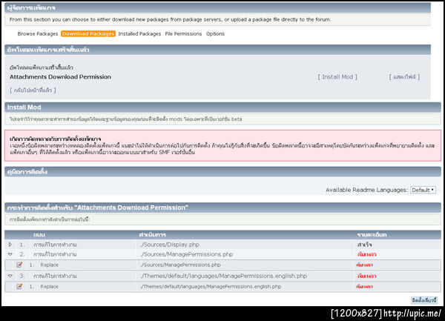
Task: Click edit icon on Replace ManagePermissions.english.php row
Action: (19, 286)
